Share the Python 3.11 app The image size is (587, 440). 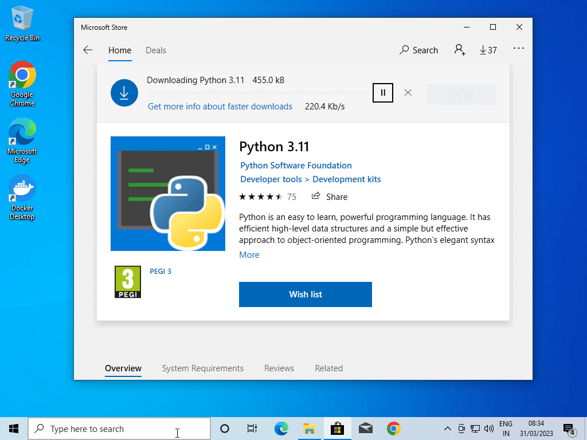(330, 197)
